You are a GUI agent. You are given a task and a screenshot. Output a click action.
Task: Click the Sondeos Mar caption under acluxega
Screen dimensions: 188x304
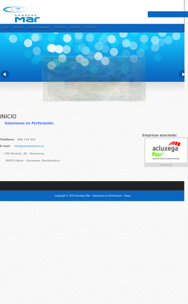[166, 165]
